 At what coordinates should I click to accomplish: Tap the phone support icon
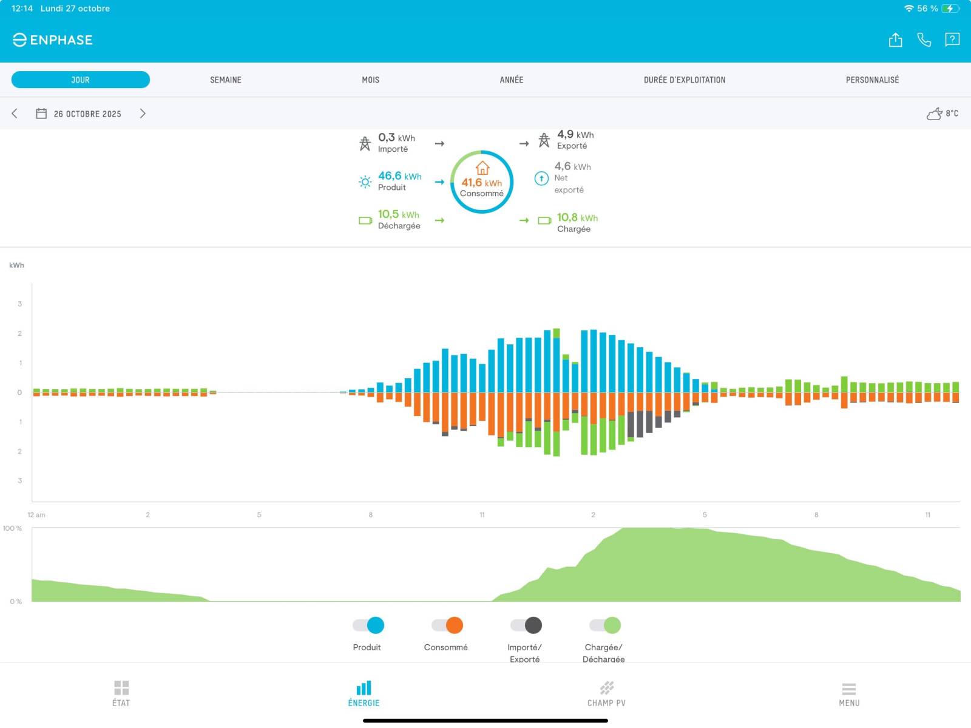pos(924,40)
